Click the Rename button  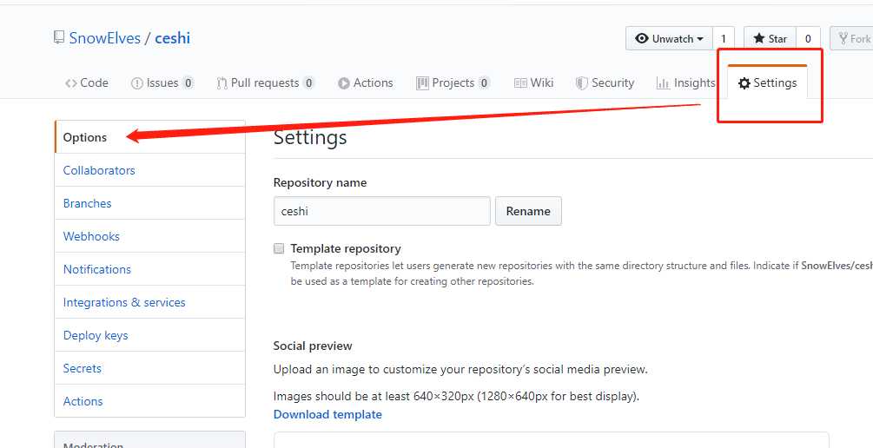point(528,211)
